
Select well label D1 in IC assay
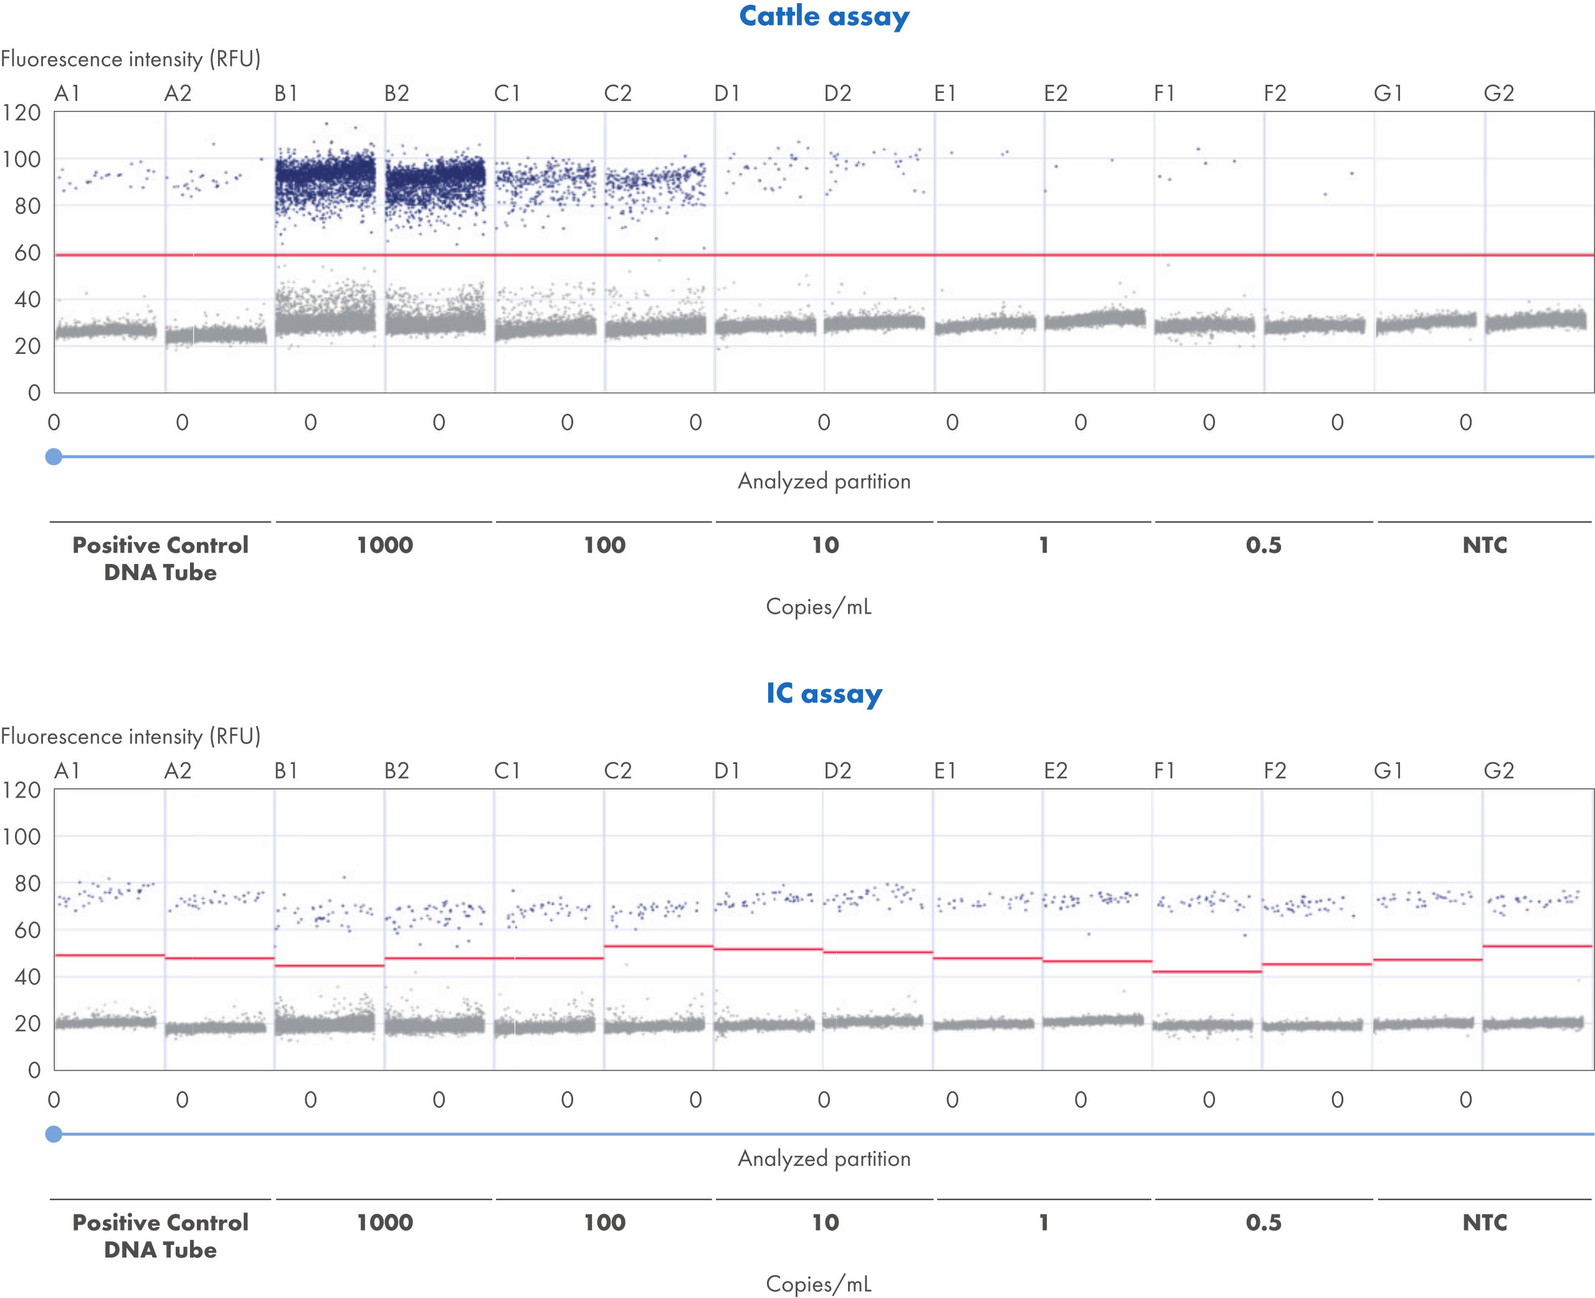[x=726, y=771]
